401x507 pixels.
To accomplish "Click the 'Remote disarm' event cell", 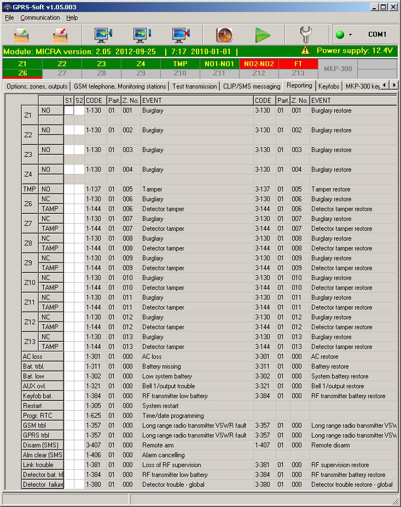I will pos(353,445).
